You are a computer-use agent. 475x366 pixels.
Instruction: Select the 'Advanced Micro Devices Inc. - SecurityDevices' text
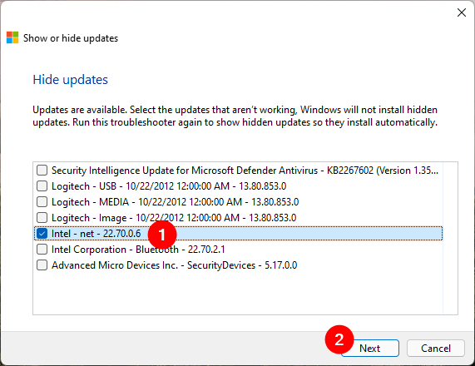point(174,265)
